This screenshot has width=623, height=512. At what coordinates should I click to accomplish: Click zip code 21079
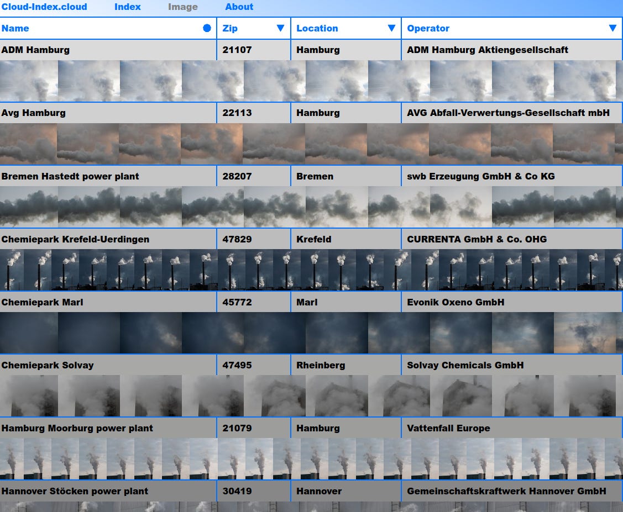point(237,428)
